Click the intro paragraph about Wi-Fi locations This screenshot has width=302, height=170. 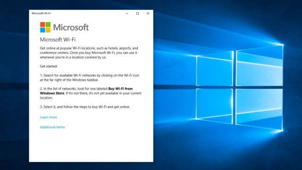[x=89, y=52]
